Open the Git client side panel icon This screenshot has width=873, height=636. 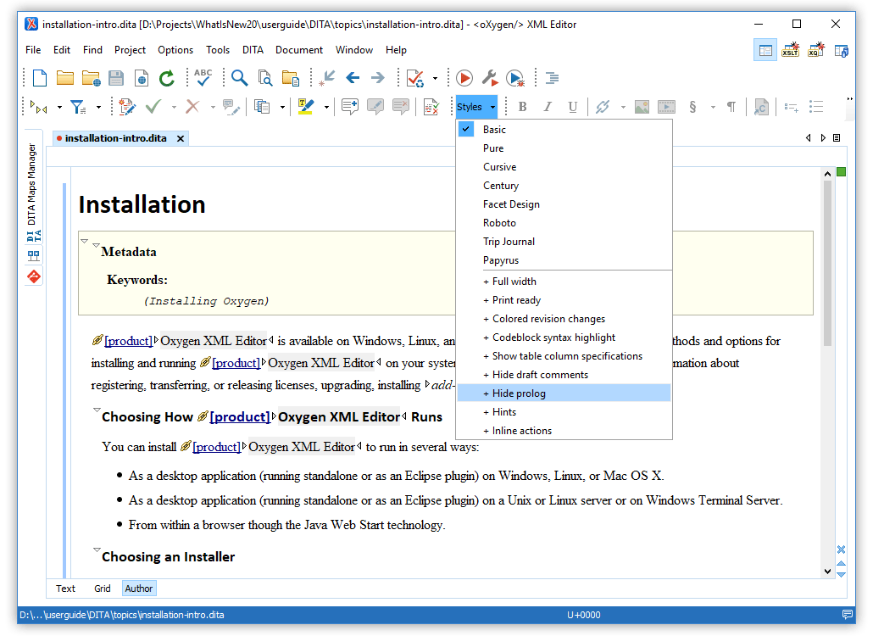[34, 276]
